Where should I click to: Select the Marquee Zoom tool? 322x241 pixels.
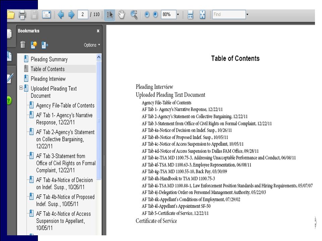point(134,15)
